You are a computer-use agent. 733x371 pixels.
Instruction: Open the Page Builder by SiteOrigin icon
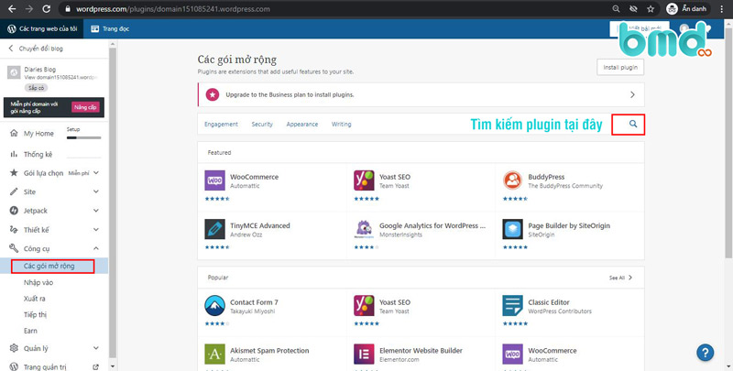(512, 229)
